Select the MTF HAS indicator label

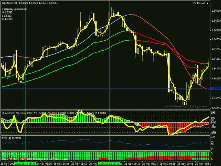[x=19, y=154]
